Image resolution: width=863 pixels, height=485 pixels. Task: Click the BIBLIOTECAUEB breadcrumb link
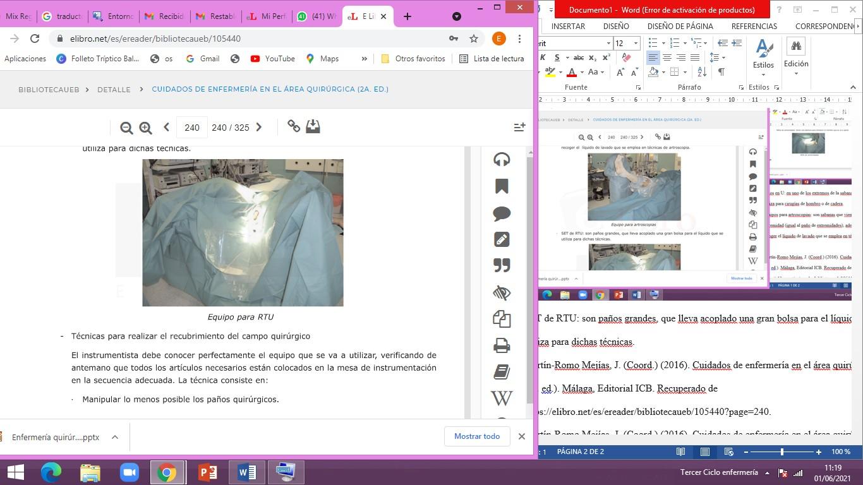49,90
